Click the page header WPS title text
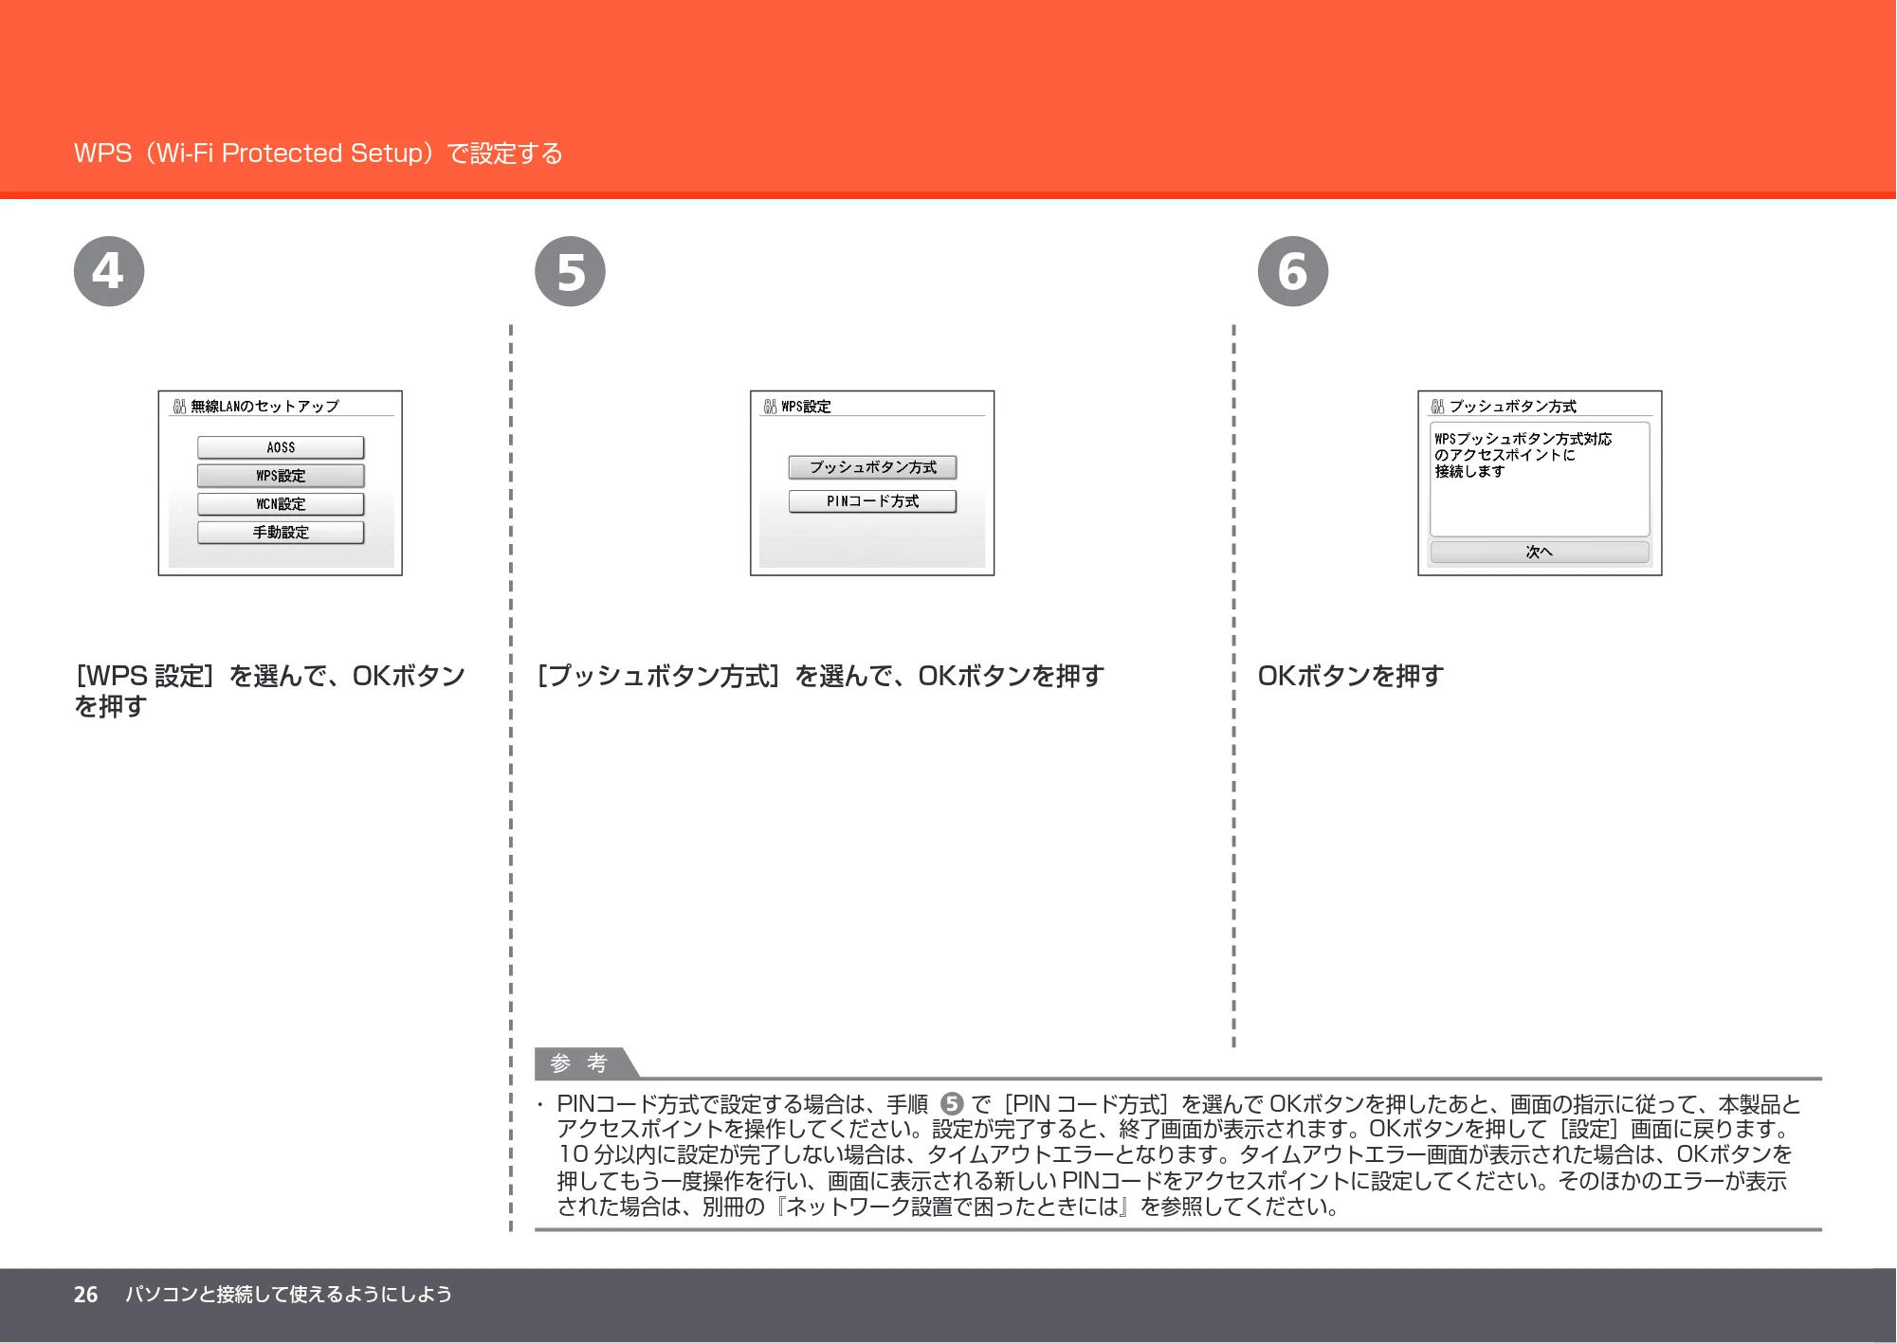Image resolution: width=1897 pixels, height=1343 pixels. click(319, 154)
